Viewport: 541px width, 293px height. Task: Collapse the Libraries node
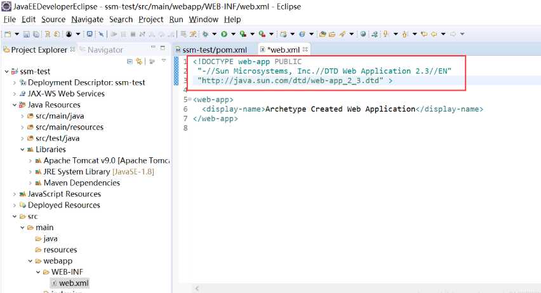click(x=22, y=150)
